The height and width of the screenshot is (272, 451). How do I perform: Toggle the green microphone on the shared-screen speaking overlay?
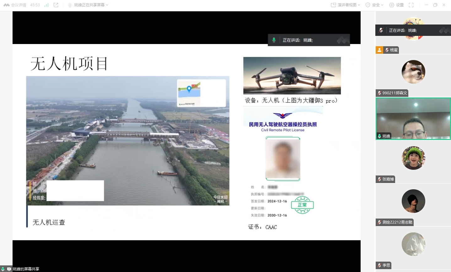274,40
